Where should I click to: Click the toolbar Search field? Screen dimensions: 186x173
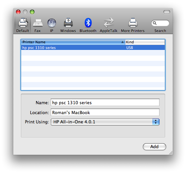(160, 23)
